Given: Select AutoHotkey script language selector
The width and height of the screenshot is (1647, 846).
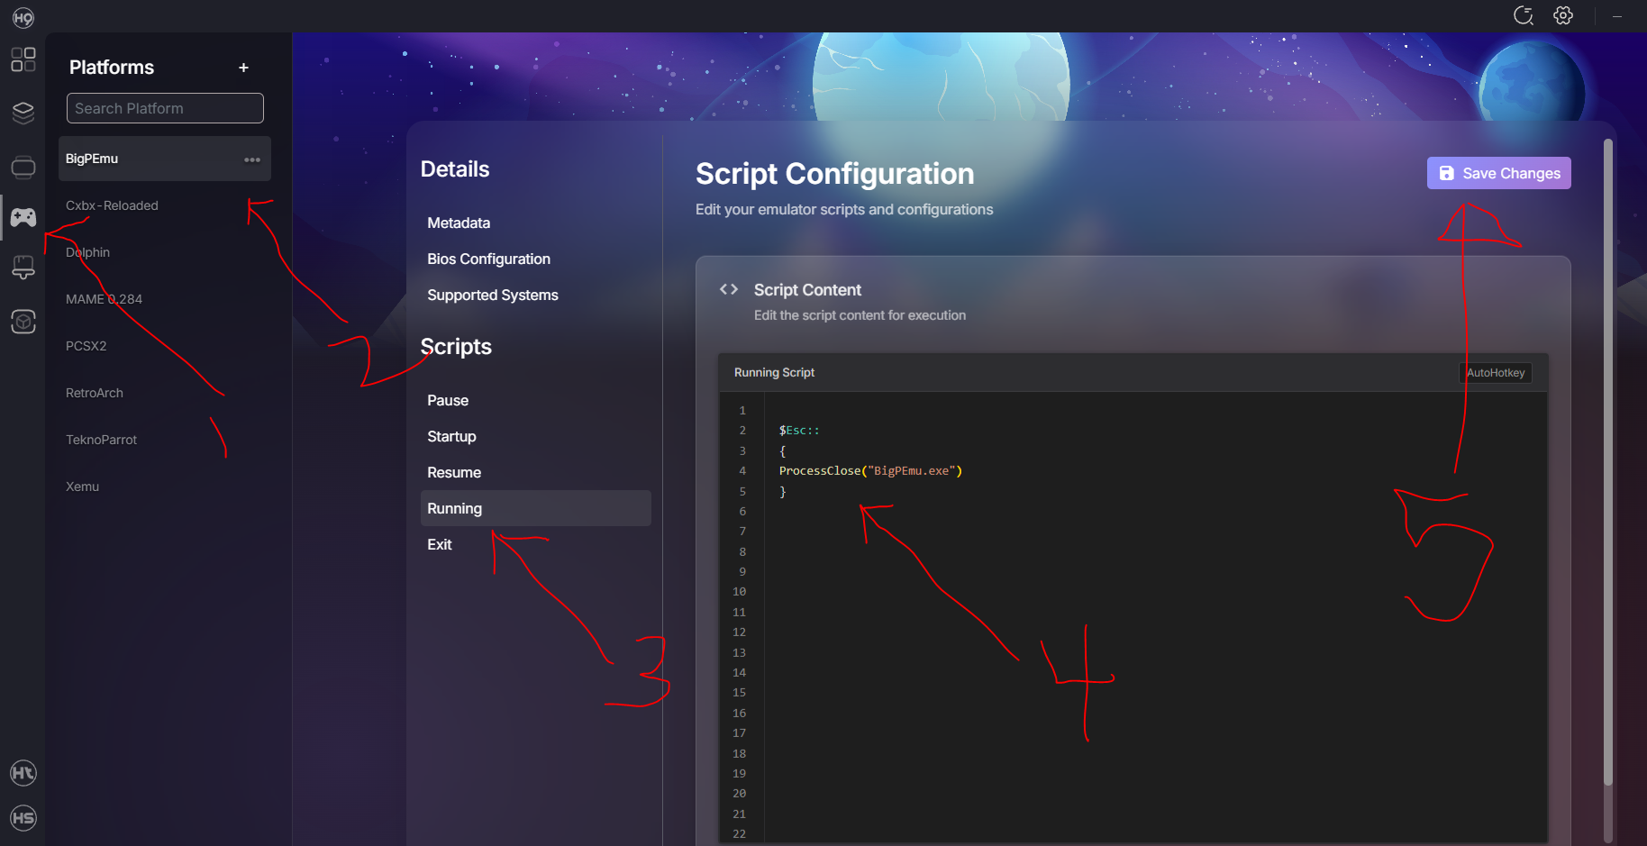Looking at the screenshot, I should (x=1495, y=373).
